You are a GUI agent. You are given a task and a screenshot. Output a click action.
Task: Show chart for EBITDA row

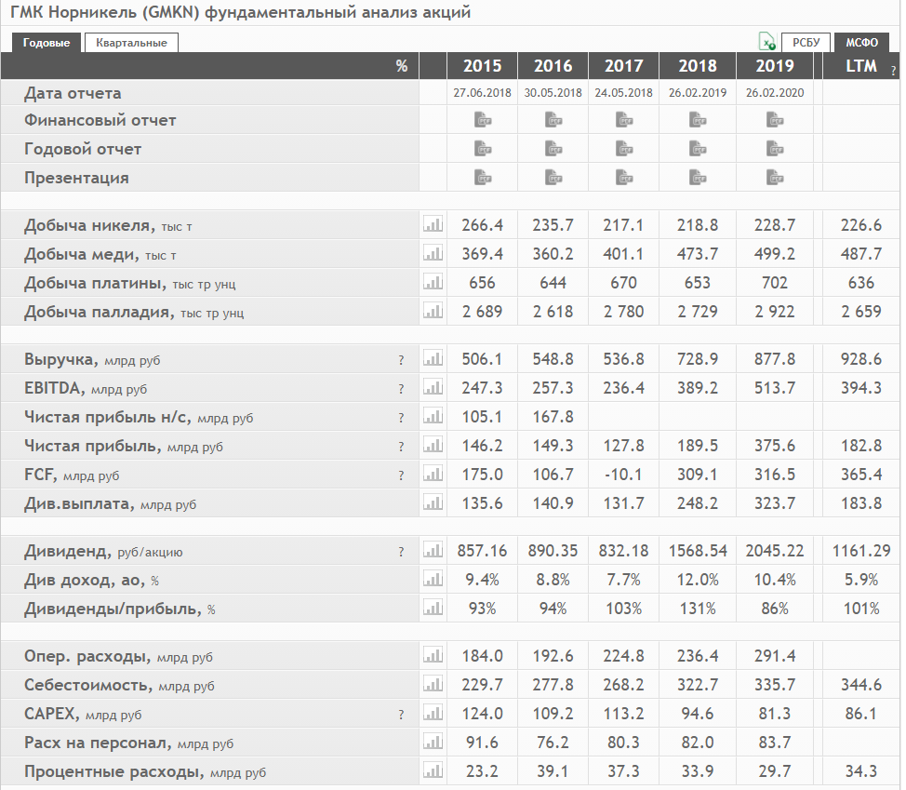coord(433,387)
